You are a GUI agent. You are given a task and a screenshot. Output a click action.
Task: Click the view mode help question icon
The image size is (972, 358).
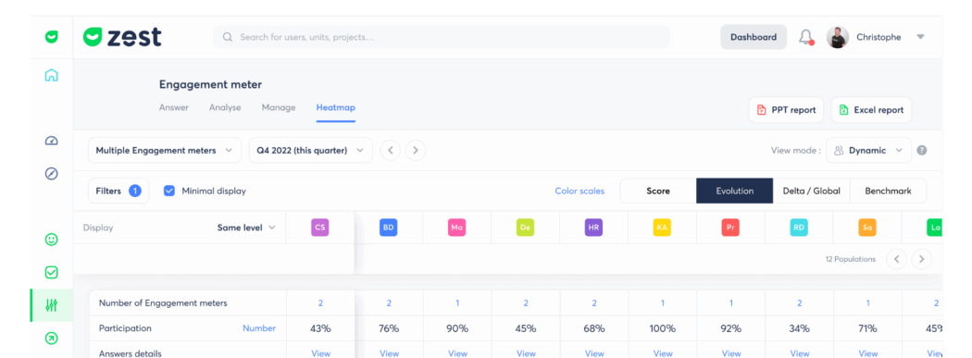(x=921, y=150)
